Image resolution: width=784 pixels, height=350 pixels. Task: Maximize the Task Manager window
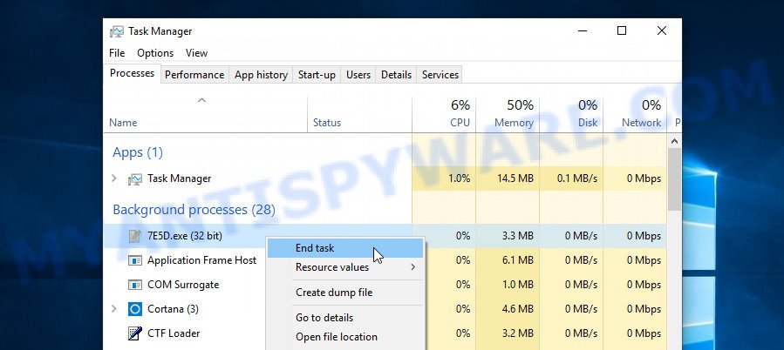pos(622,31)
